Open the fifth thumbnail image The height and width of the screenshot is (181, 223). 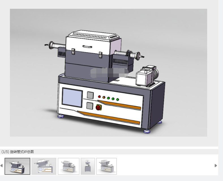[x=106, y=166]
